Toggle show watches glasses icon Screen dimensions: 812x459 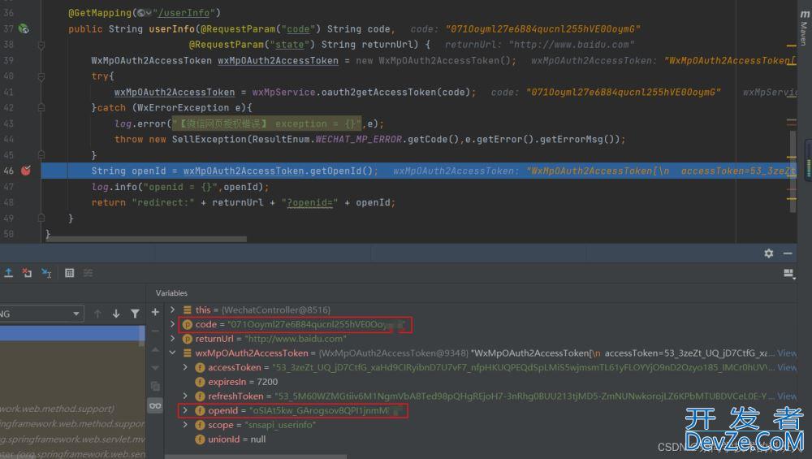coord(155,405)
